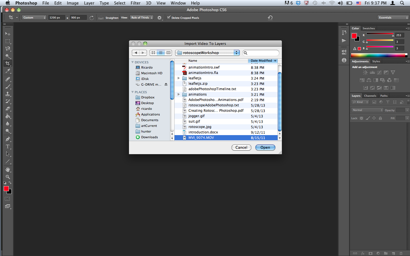This screenshot has height=256, width=410.
Task: Select the Pen tool
Action: click(8, 139)
